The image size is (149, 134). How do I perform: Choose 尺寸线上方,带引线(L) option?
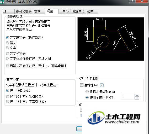coord(7,96)
